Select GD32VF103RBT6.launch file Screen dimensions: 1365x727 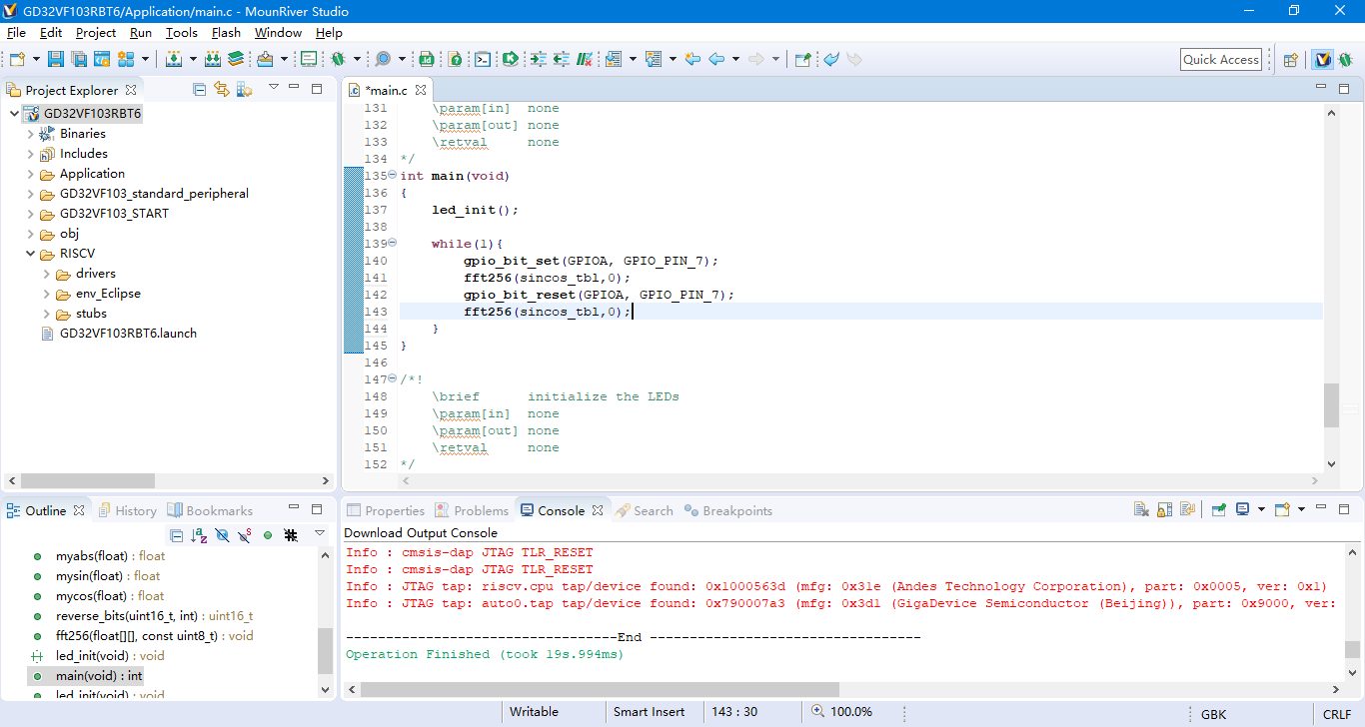click(x=118, y=334)
